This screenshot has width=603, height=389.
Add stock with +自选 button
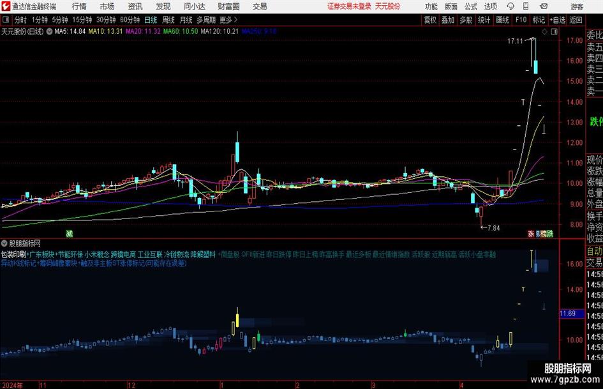click(557, 20)
